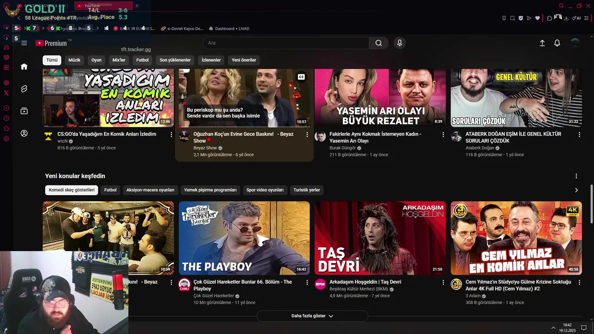Viewport: 594px width, 334px height.
Task: Open options menu for Oğuzhan Koç'un Evine video
Action: 307,135
